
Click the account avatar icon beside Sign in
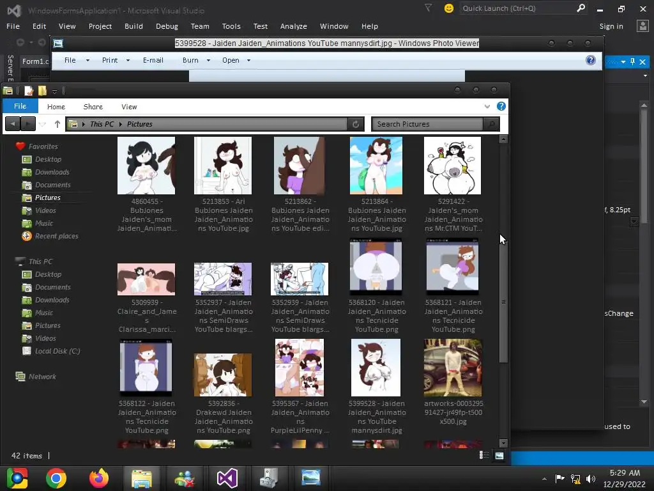coord(643,26)
